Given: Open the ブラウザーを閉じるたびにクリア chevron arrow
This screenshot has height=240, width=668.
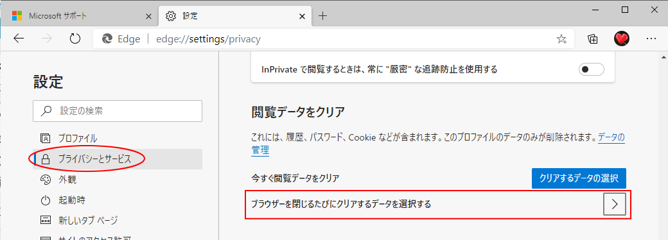Looking at the screenshot, I should (615, 204).
